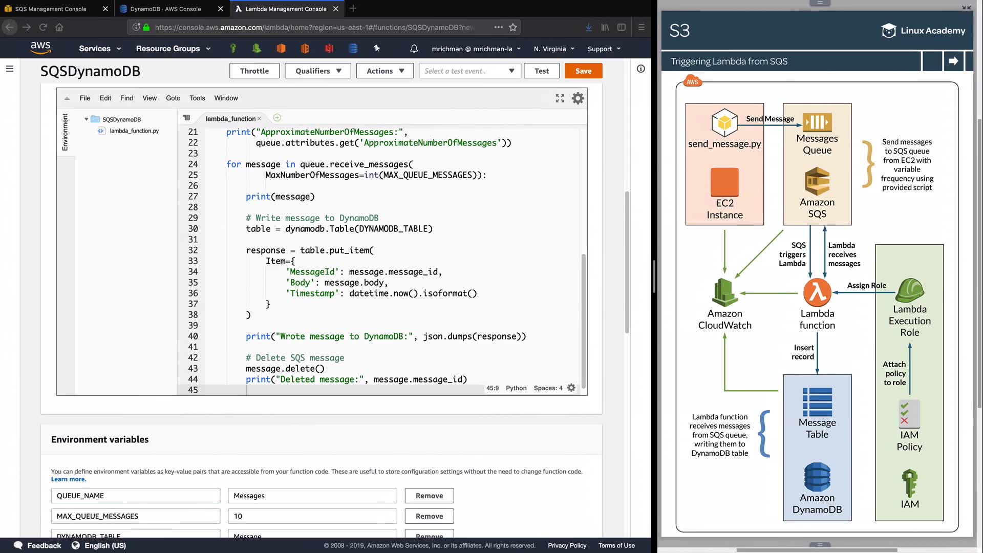983x553 pixels.
Task: Click the status bar gear icon
Action: [571, 388]
